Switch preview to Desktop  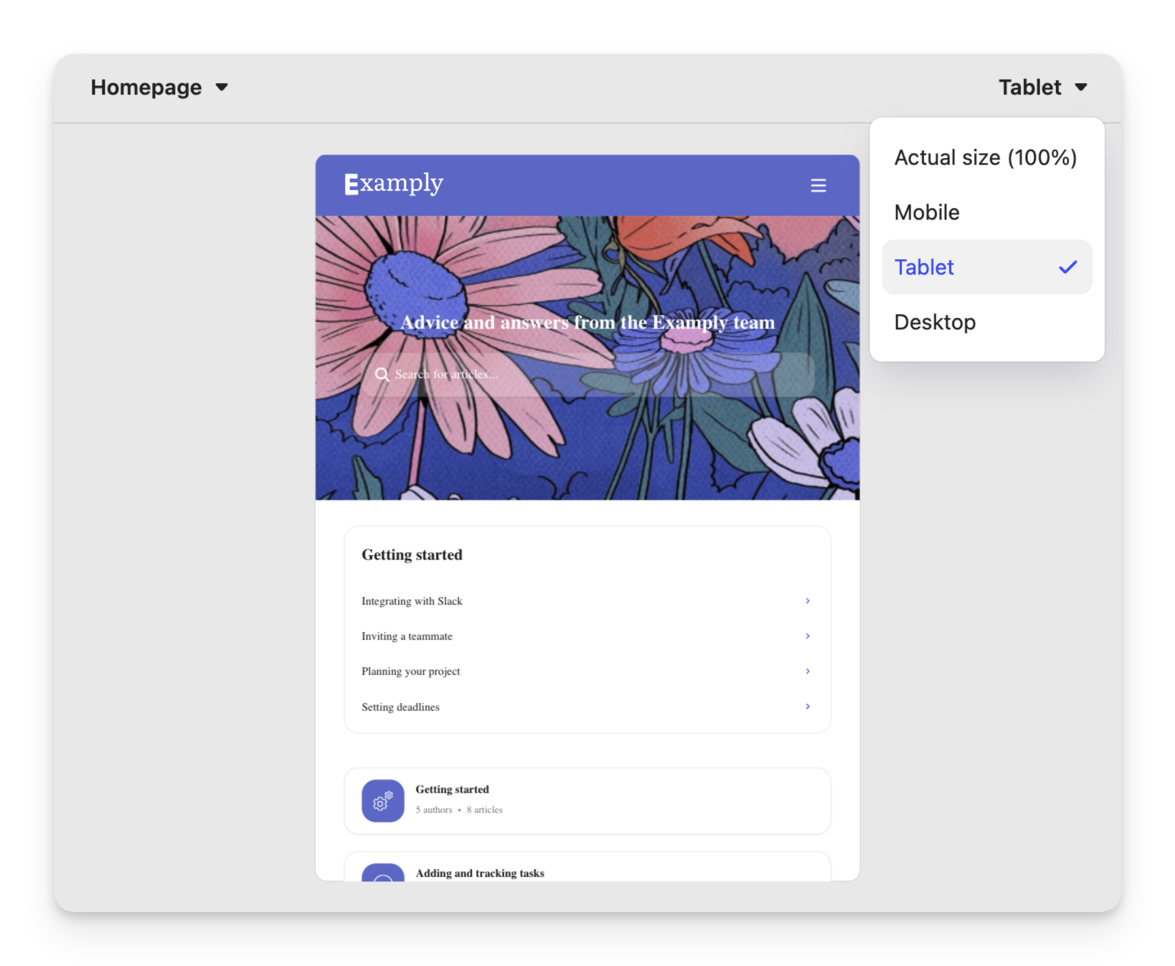click(x=935, y=323)
